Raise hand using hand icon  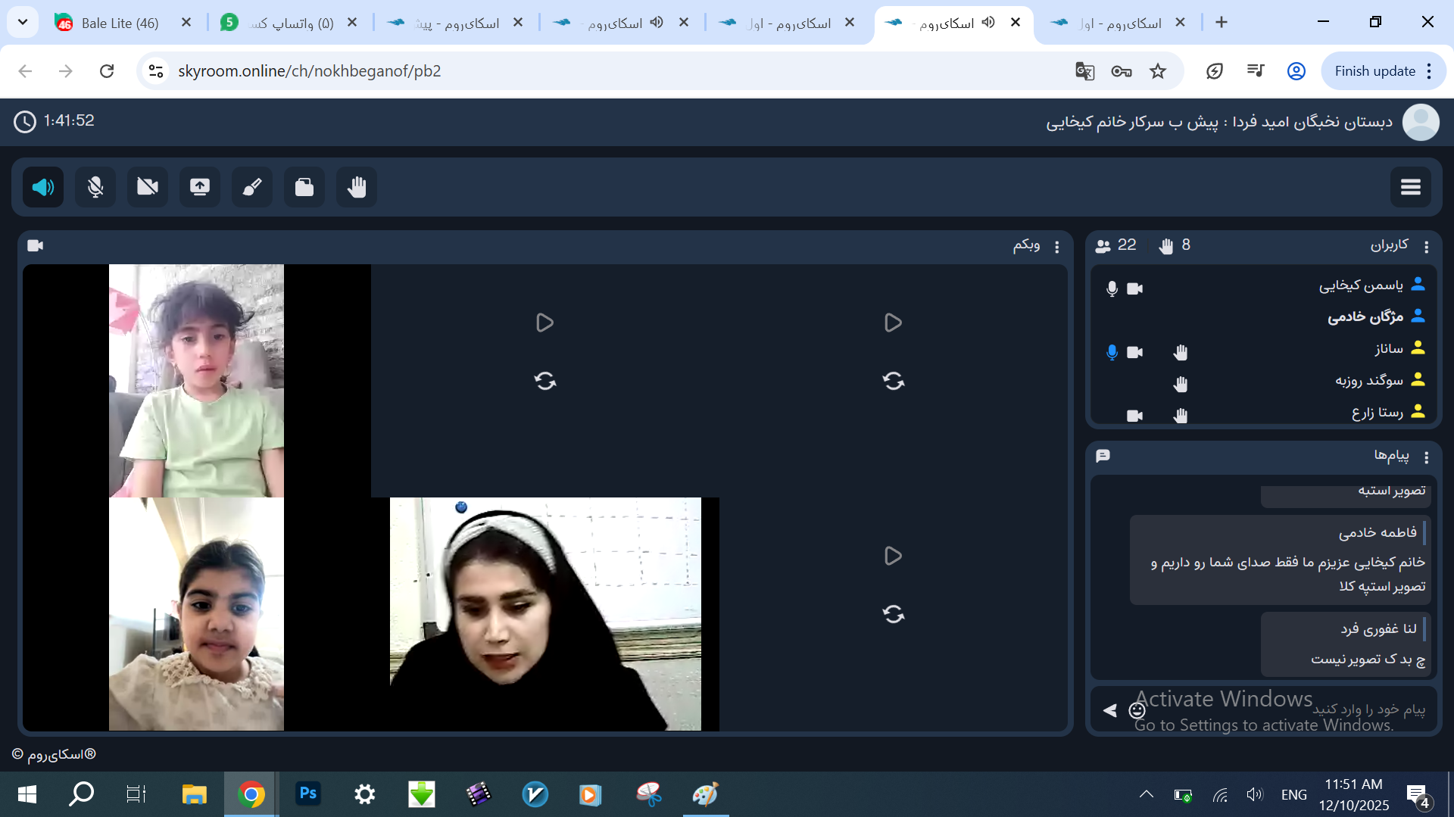[357, 187]
